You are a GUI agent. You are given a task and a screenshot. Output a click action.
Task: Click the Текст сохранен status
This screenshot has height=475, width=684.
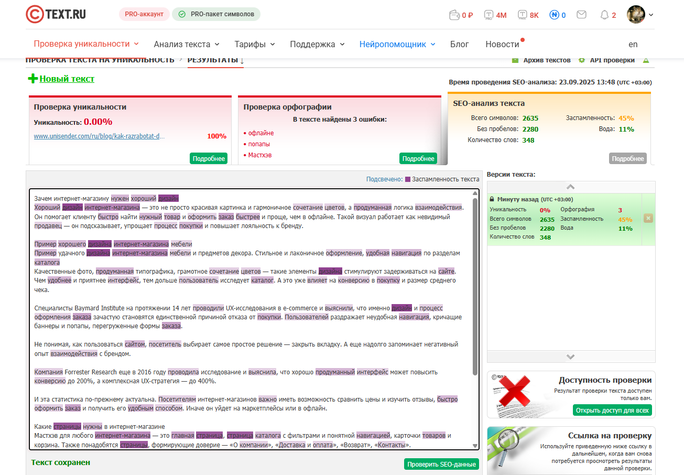pyautogui.click(x=61, y=462)
